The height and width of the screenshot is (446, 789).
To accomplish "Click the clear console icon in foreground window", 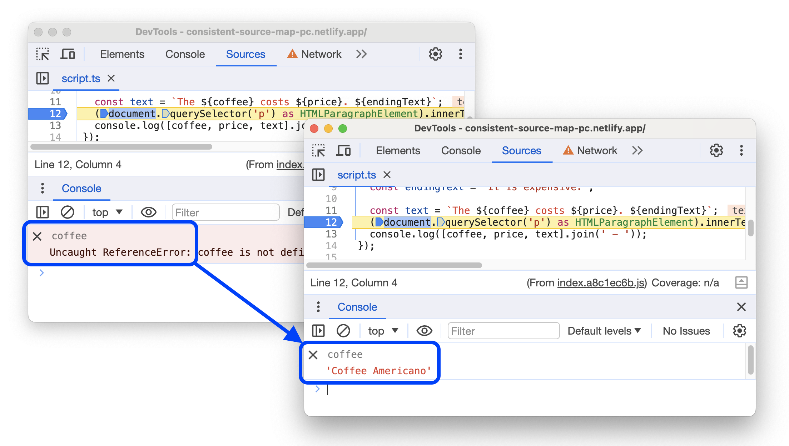I will coord(343,330).
